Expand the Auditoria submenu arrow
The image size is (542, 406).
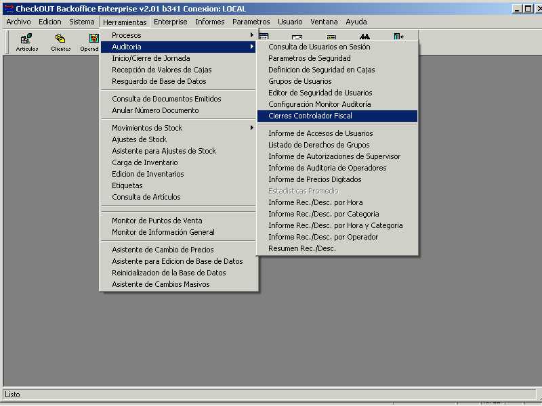point(251,47)
